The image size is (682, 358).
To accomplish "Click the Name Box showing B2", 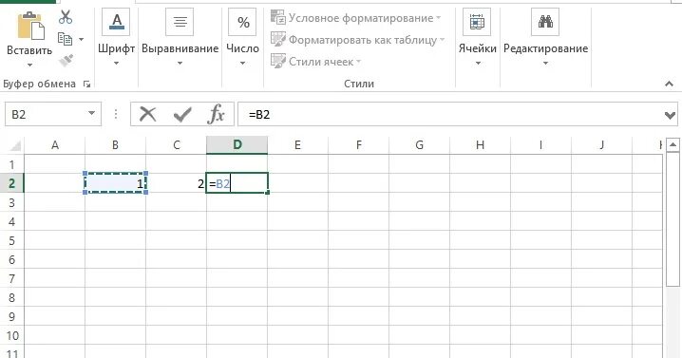I will [x=46, y=114].
